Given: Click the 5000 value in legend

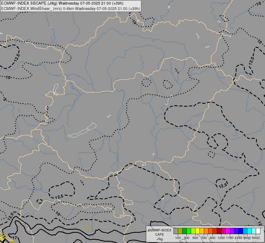Looking at the screenshot, I should click(256, 238).
